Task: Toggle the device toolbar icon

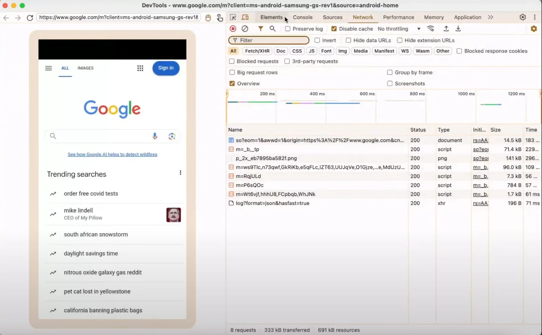Action: click(x=245, y=17)
